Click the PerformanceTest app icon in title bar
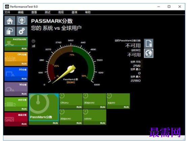This screenshot has width=187, height=143. [x=7, y=6]
